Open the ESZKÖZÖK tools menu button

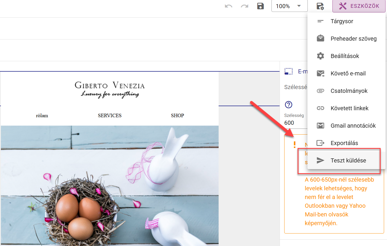point(359,6)
